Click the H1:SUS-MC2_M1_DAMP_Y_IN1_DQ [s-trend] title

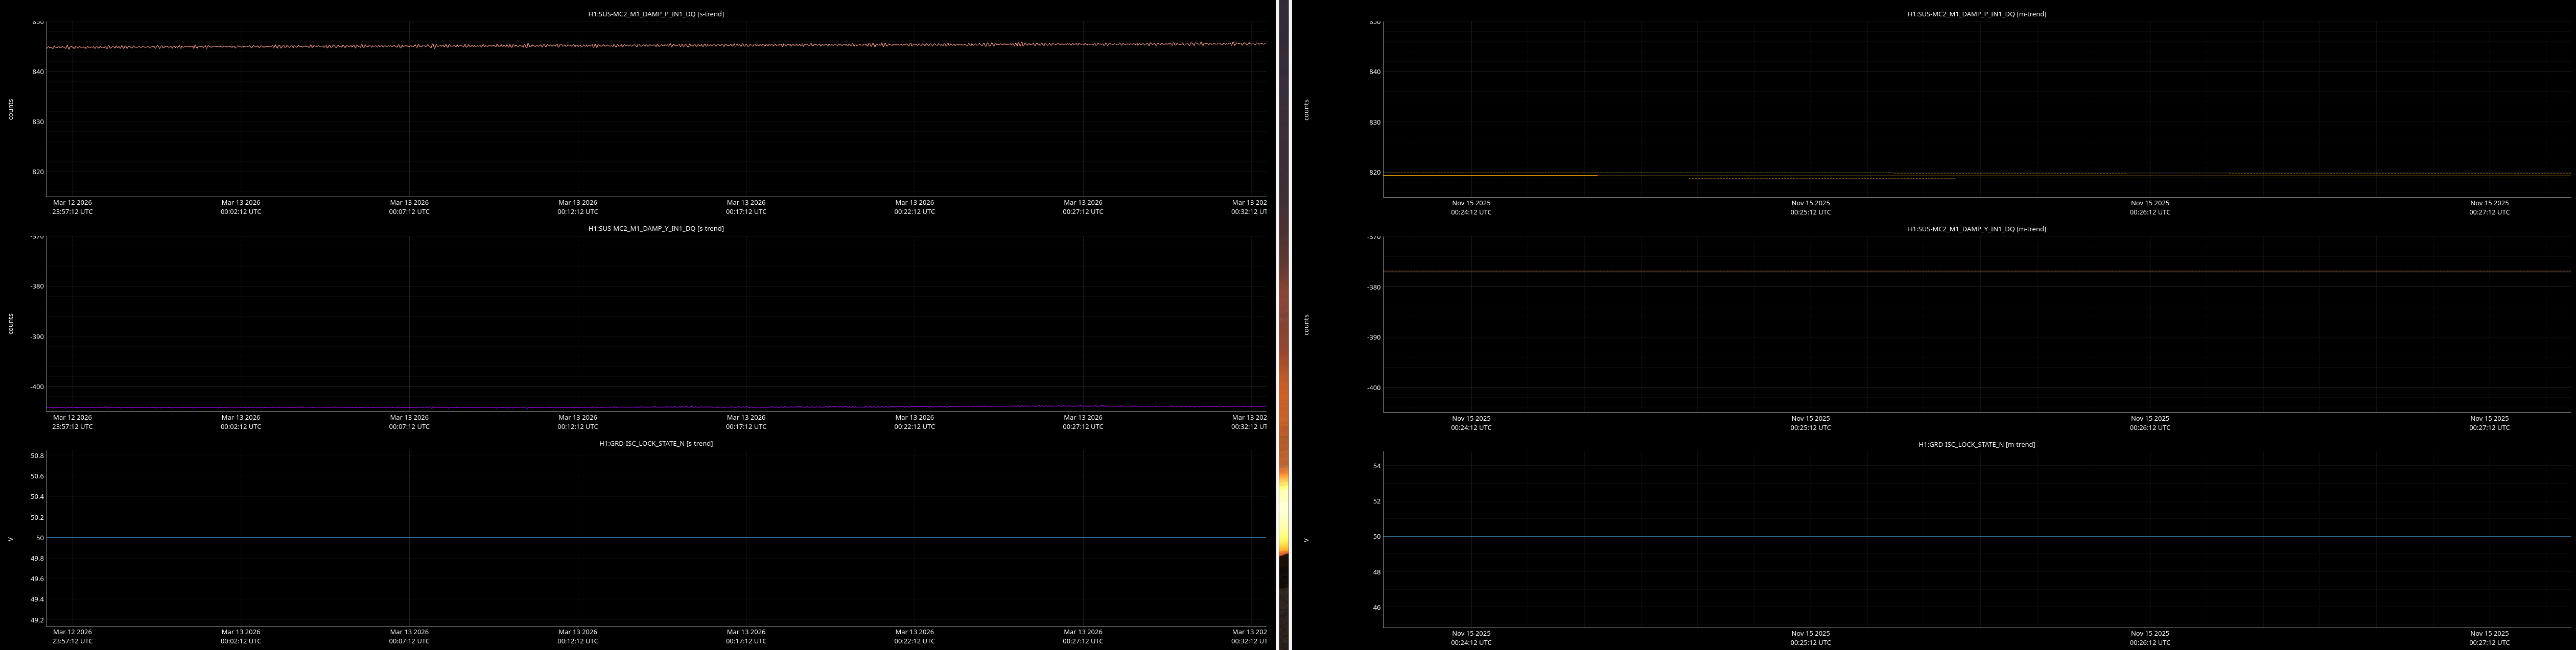(655, 228)
